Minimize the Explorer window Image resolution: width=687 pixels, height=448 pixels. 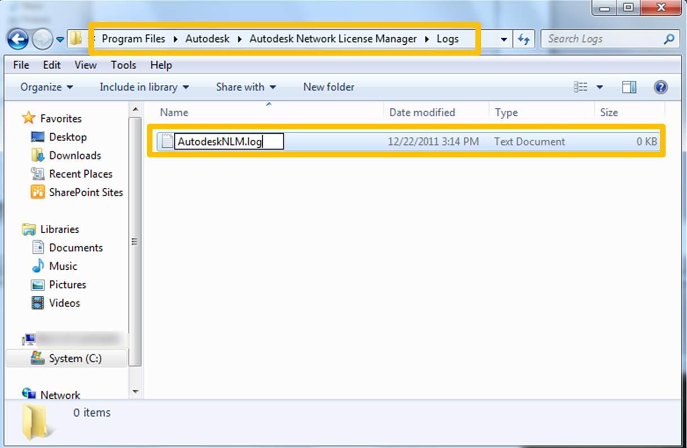(x=604, y=7)
